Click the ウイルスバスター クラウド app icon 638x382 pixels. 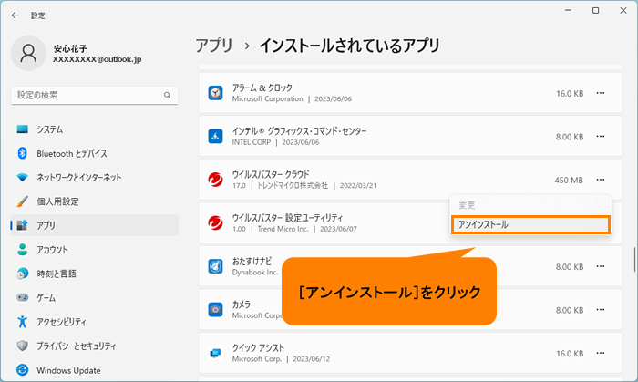(215, 180)
